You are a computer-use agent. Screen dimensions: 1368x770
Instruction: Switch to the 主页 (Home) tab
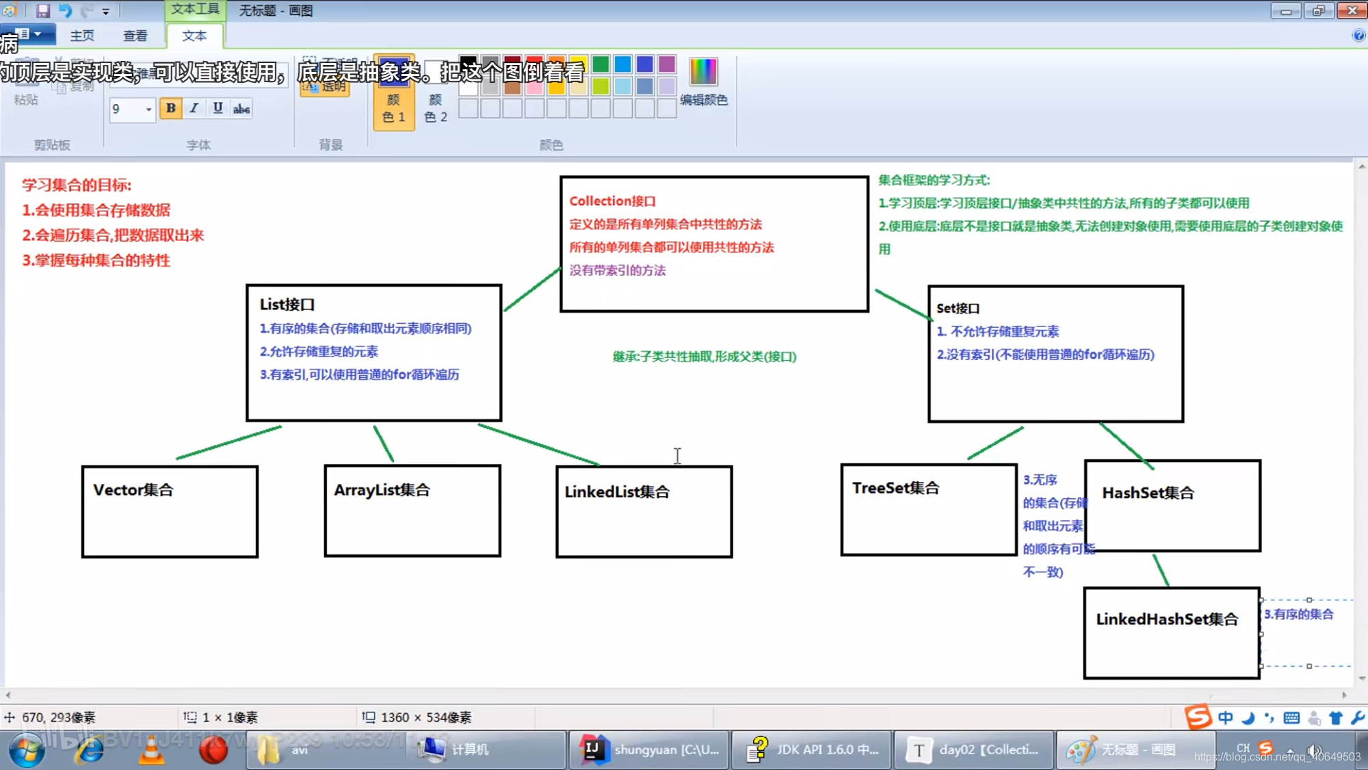pos(82,36)
